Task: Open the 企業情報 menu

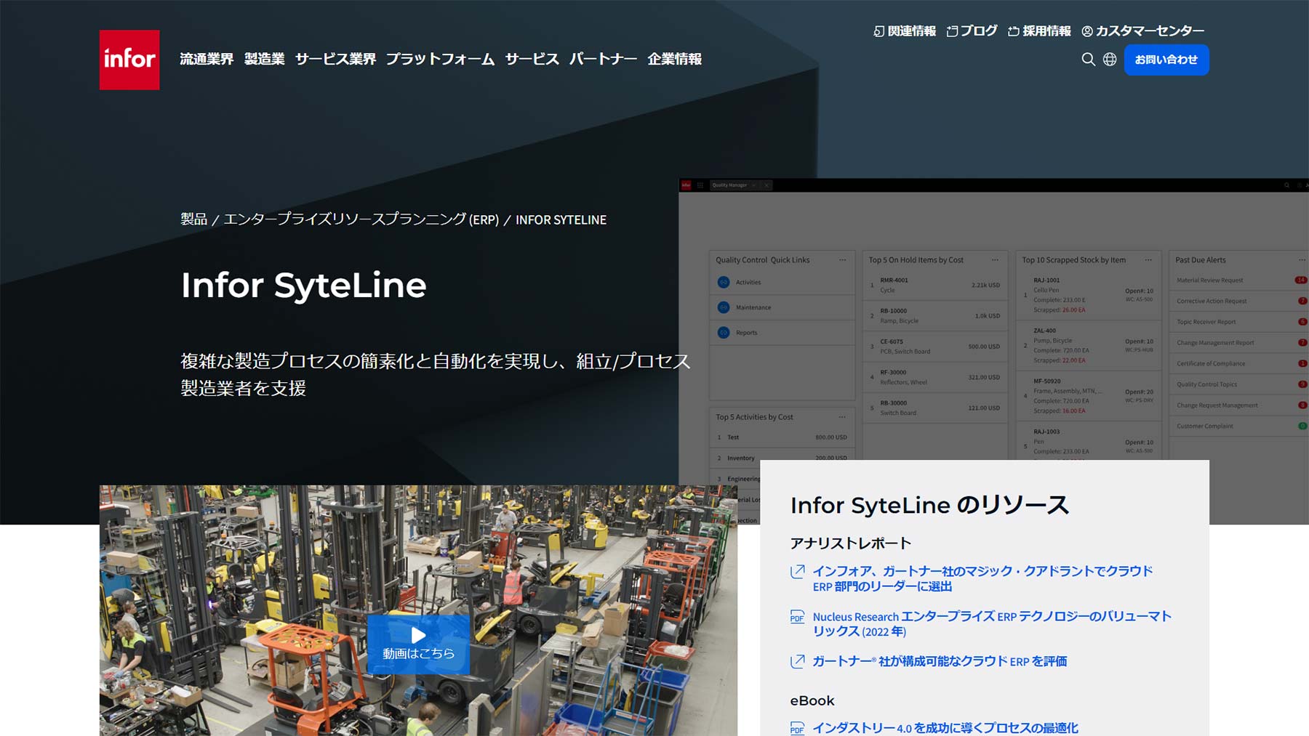Action: 675,59
